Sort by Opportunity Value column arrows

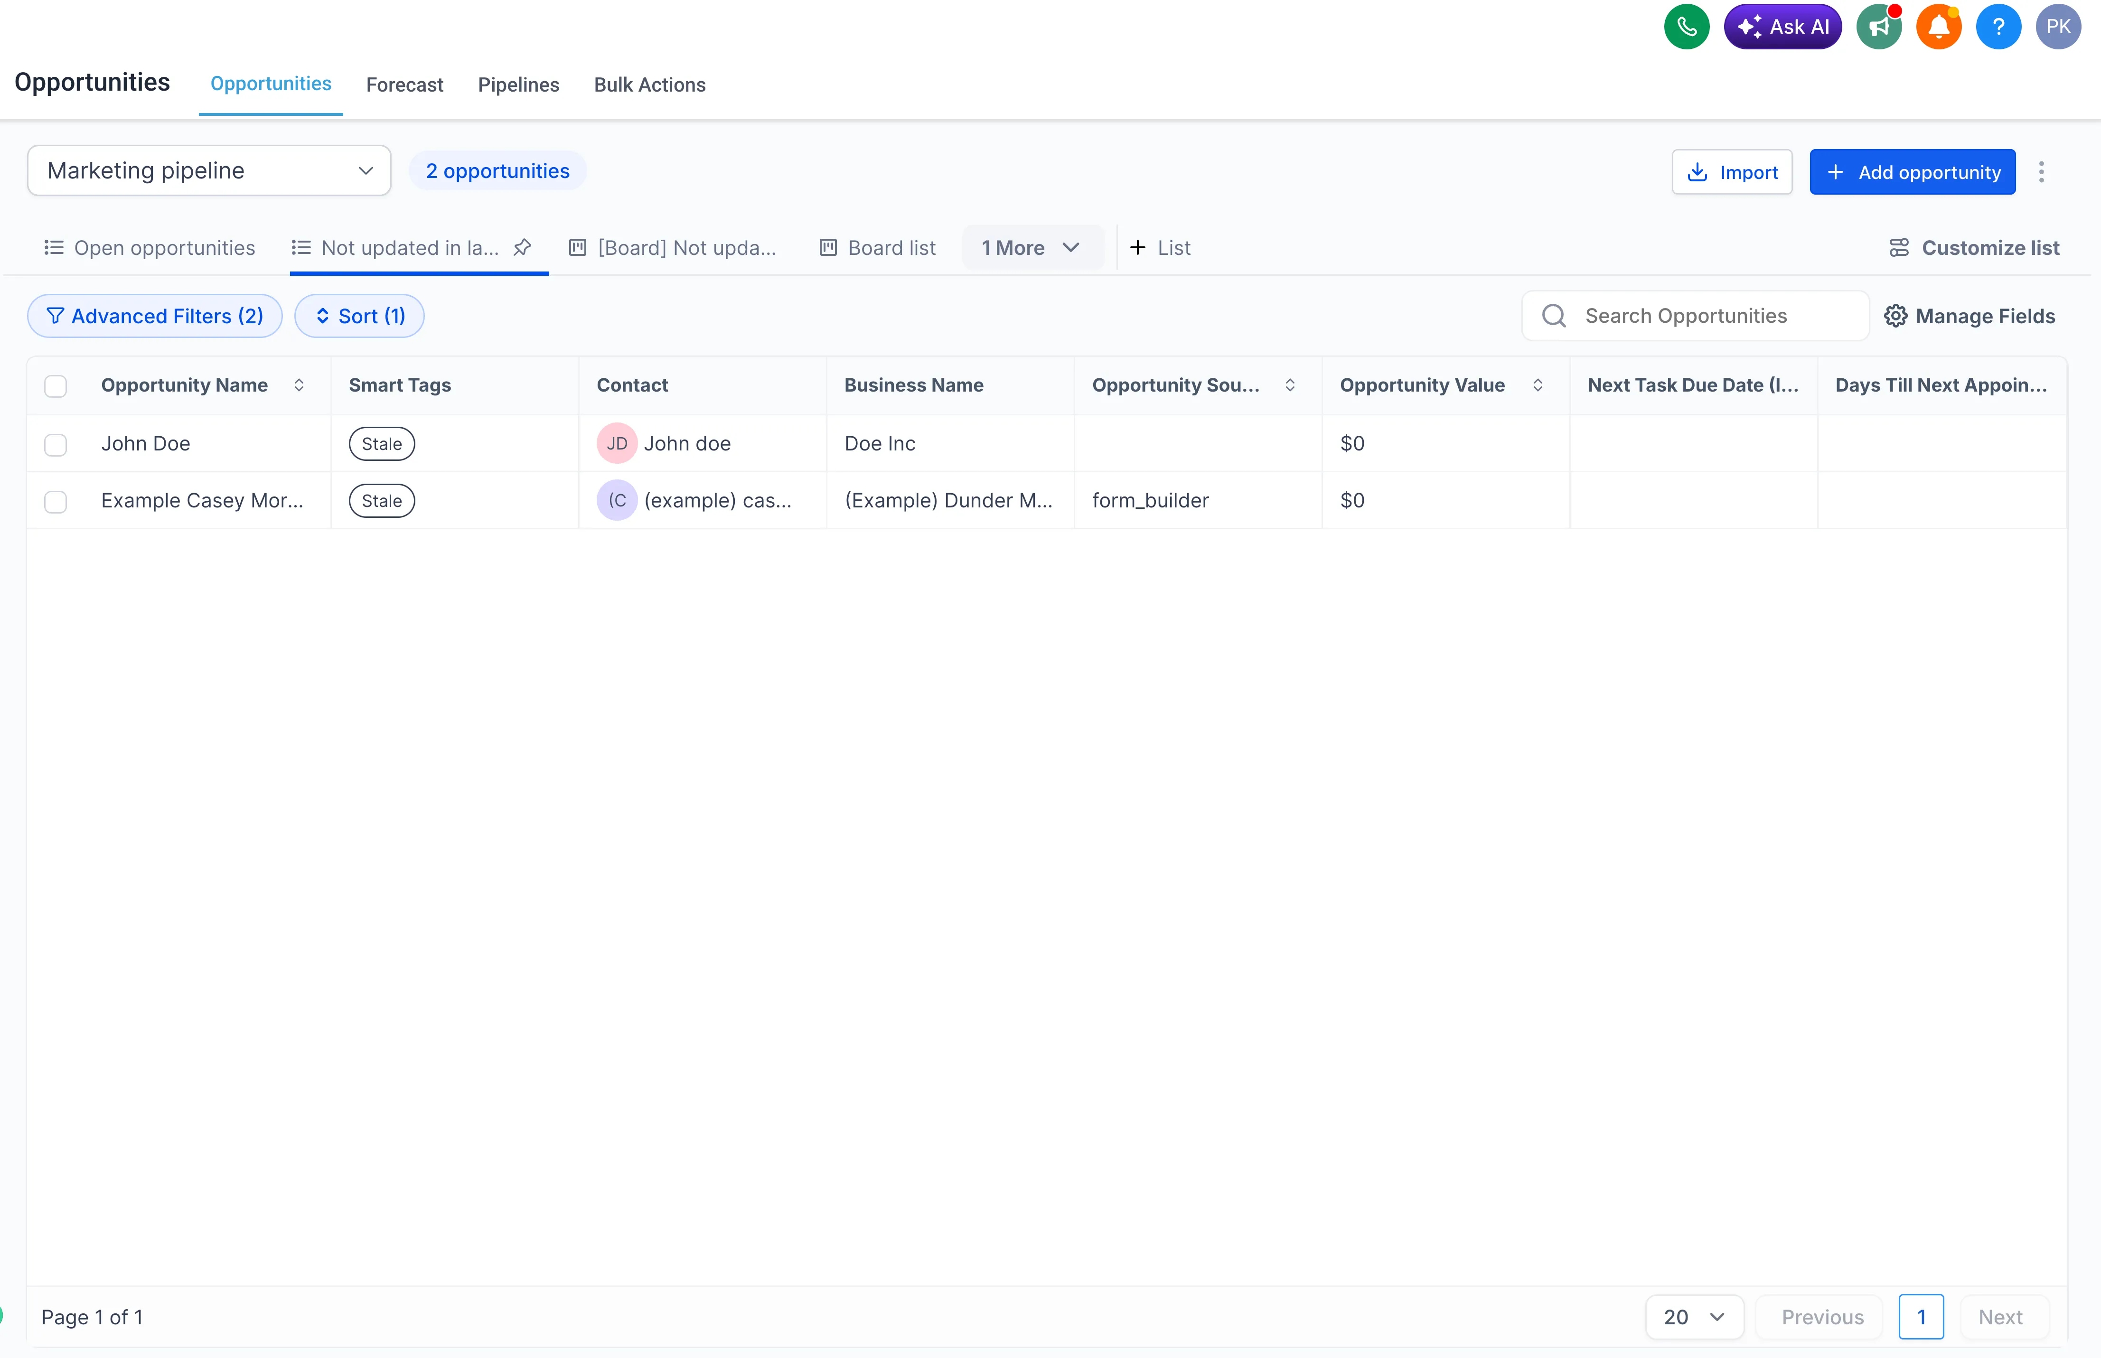click(1538, 385)
